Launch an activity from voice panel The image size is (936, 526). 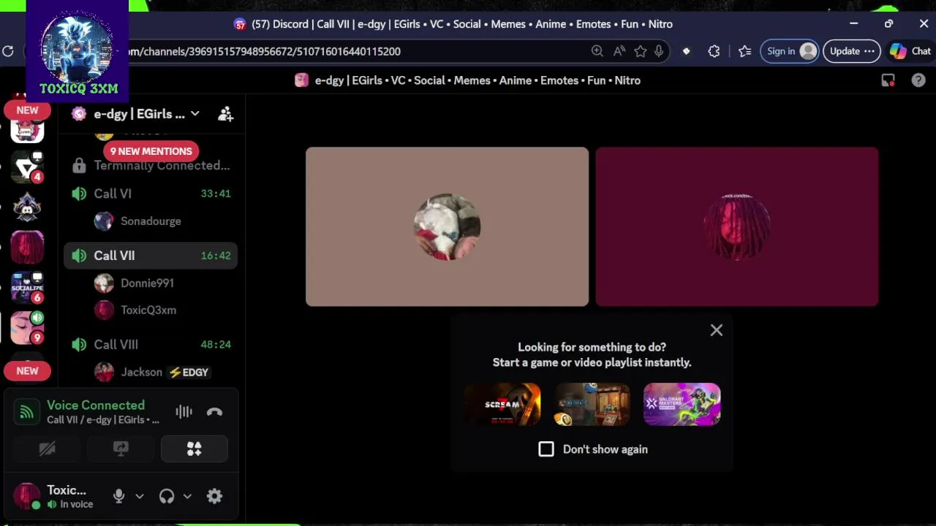[195, 449]
